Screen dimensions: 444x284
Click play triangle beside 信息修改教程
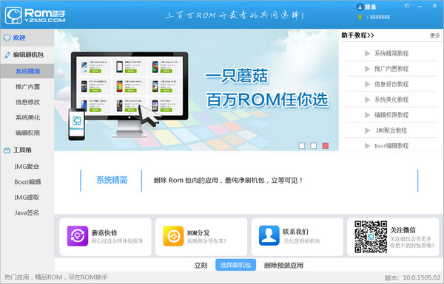tap(367, 84)
